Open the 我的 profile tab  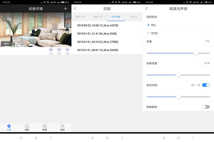(63, 128)
